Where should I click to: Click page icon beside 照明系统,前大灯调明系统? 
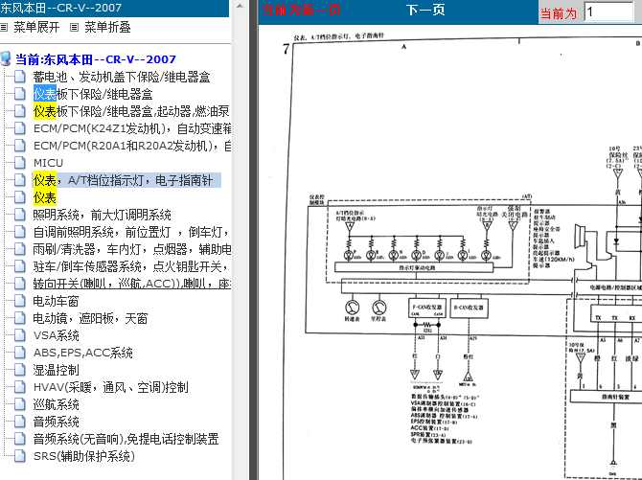tap(20, 215)
